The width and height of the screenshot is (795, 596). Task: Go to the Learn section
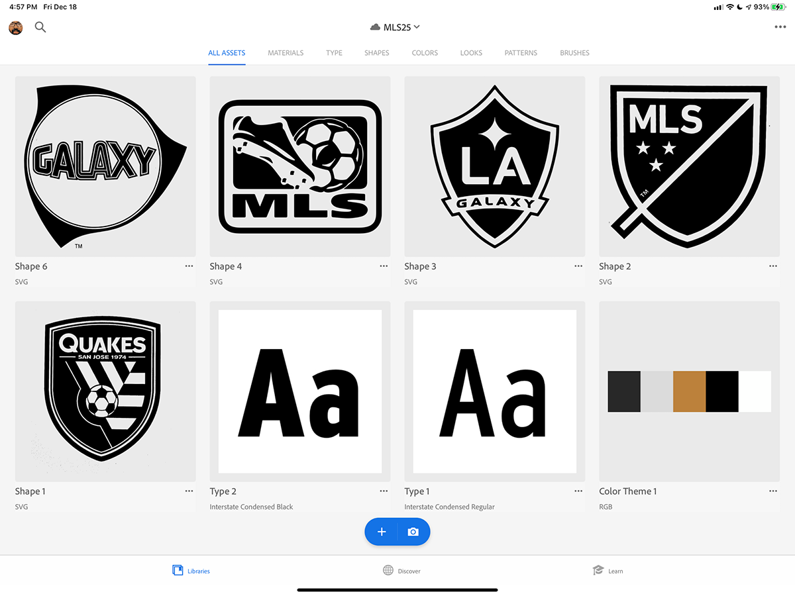pos(608,571)
